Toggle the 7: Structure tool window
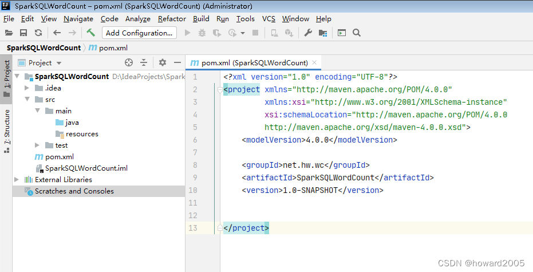The width and height of the screenshot is (533, 272). (x=6, y=131)
